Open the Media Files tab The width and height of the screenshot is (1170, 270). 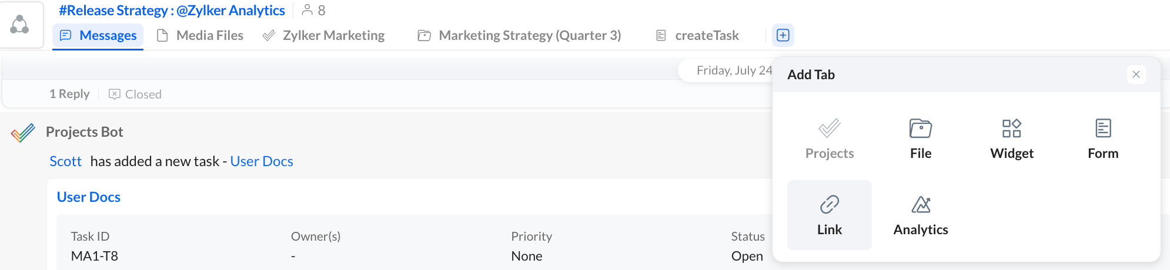coord(200,36)
